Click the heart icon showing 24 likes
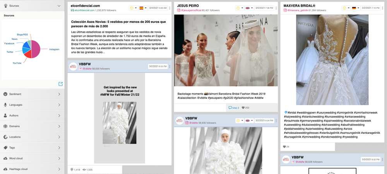Image resolution: width=387 pixels, height=174 pixels. tap(284, 147)
